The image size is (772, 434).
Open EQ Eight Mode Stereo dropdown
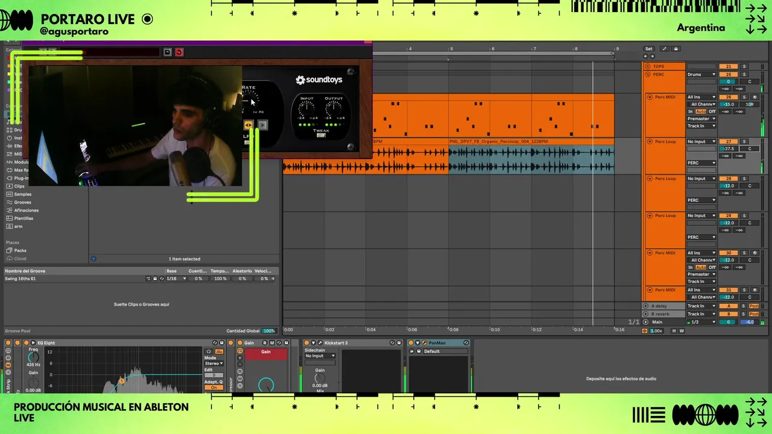214,363
